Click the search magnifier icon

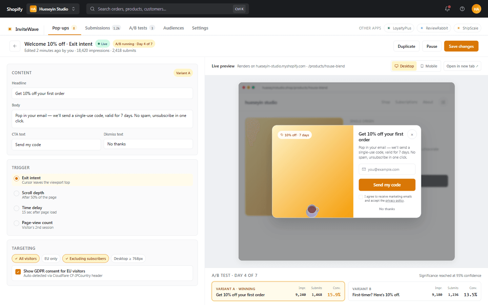coord(92,9)
